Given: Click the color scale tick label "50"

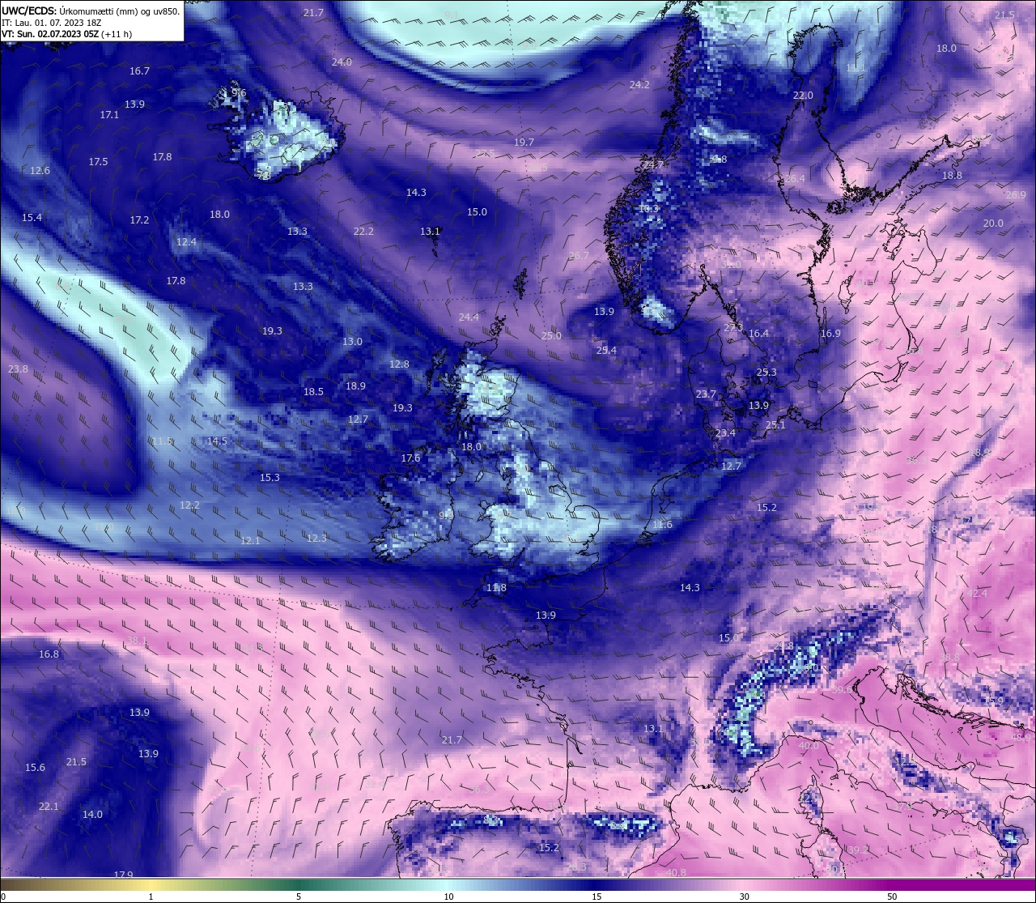Looking at the screenshot, I should coord(892,897).
